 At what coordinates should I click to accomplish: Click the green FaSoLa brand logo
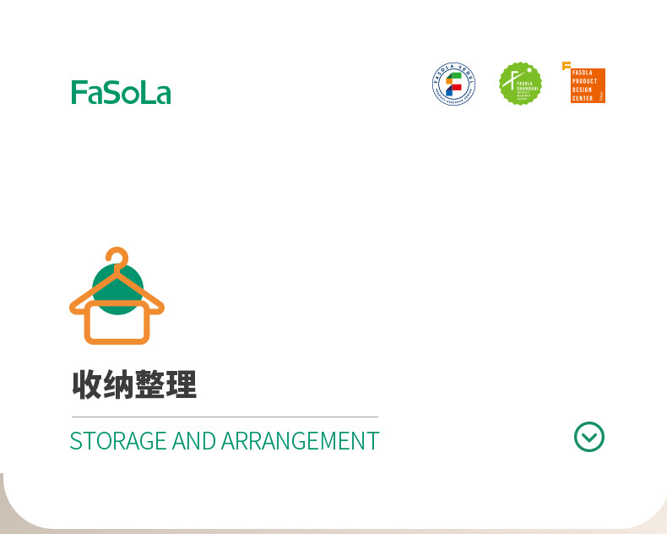(121, 92)
